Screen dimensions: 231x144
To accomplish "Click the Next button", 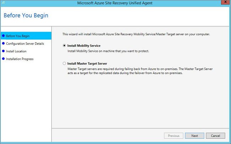I will (194, 136).
